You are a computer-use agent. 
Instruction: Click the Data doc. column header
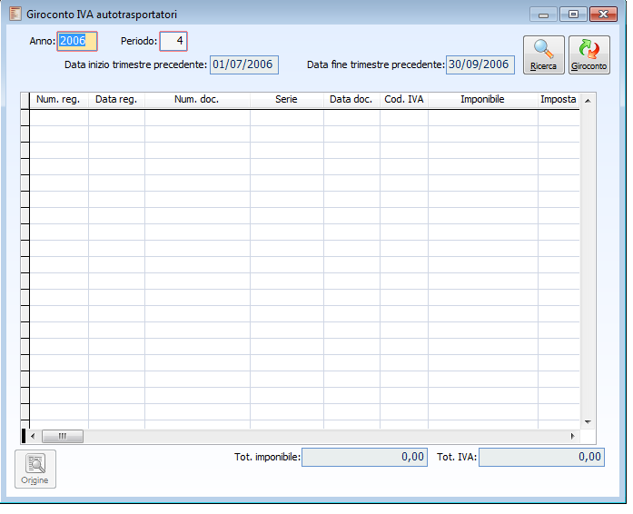click(x=351, y=100)
